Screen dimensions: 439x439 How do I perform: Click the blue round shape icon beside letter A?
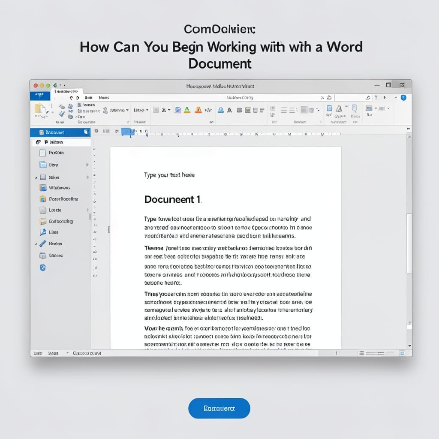point(221,110)
